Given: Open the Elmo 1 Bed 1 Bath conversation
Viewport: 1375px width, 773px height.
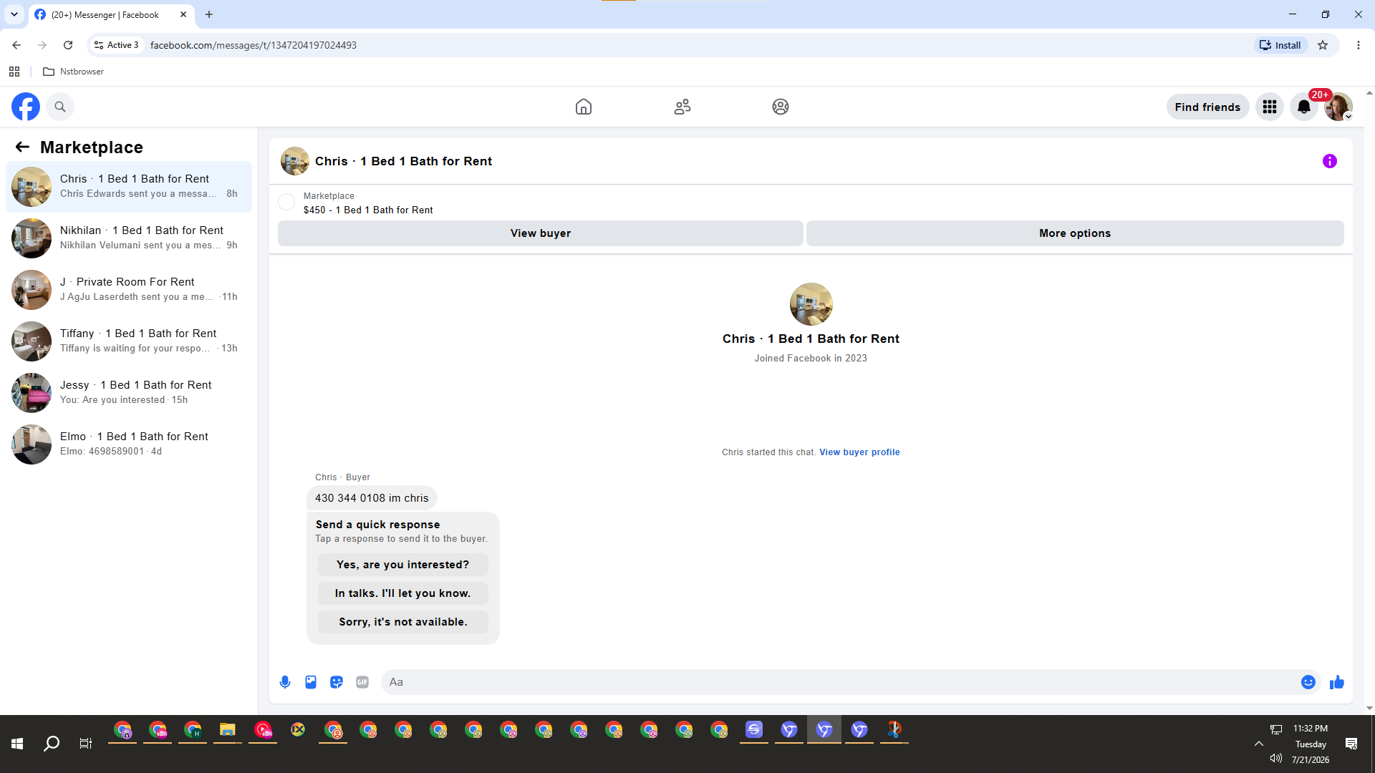Looking at the screenshot, I should (x=129, y=444).
